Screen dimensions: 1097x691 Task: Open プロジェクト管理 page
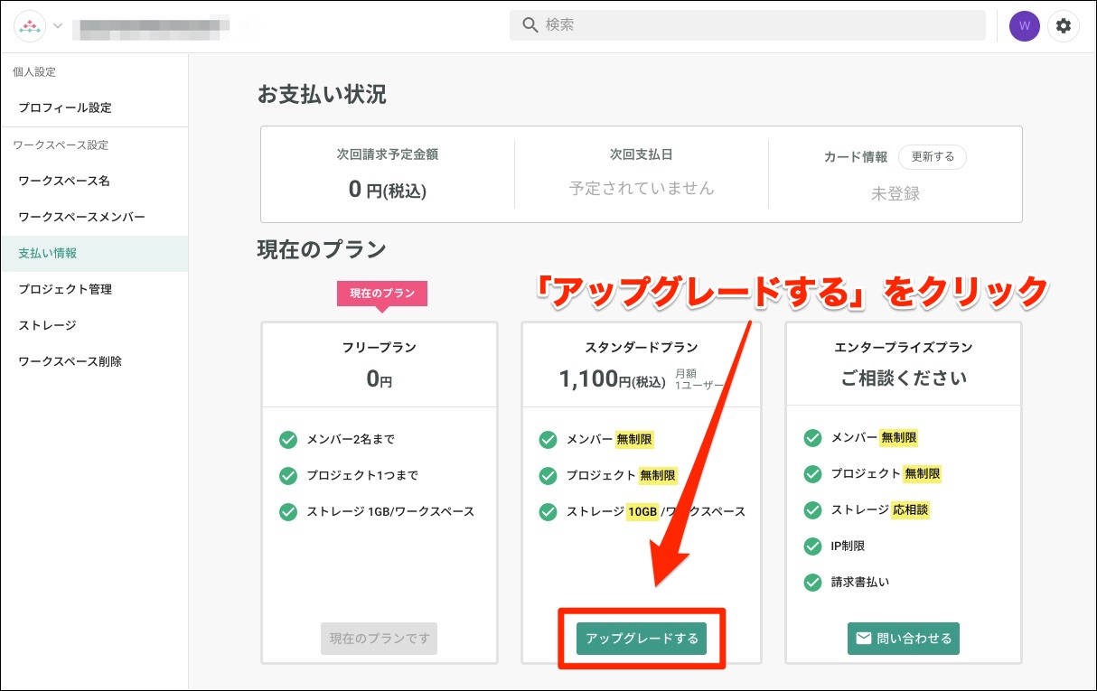pos(65,289)
